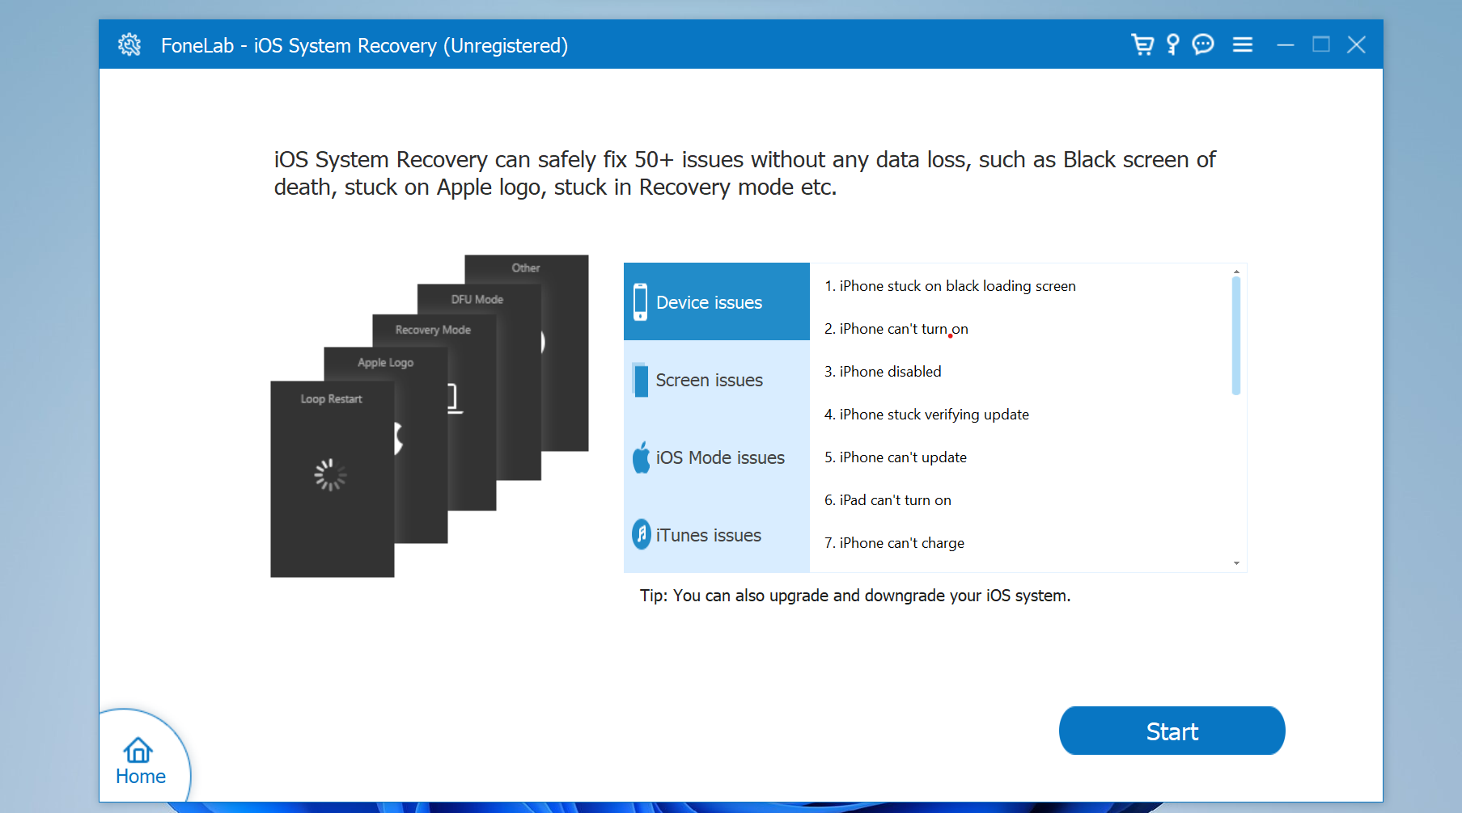Open the feedback chat bubble icon

click(1203, 44)
